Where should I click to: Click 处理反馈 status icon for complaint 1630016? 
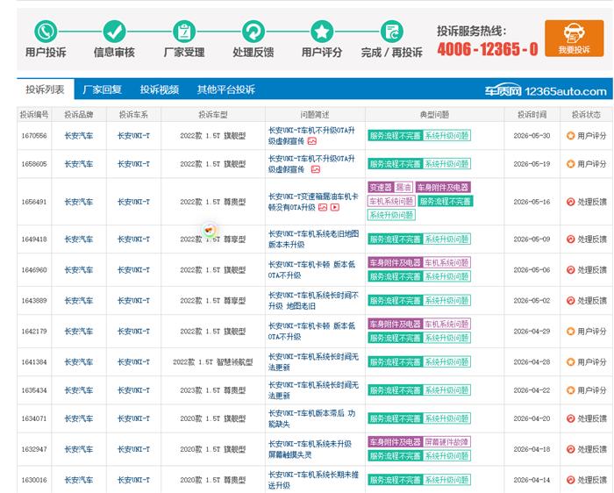[x=570, y=480]
